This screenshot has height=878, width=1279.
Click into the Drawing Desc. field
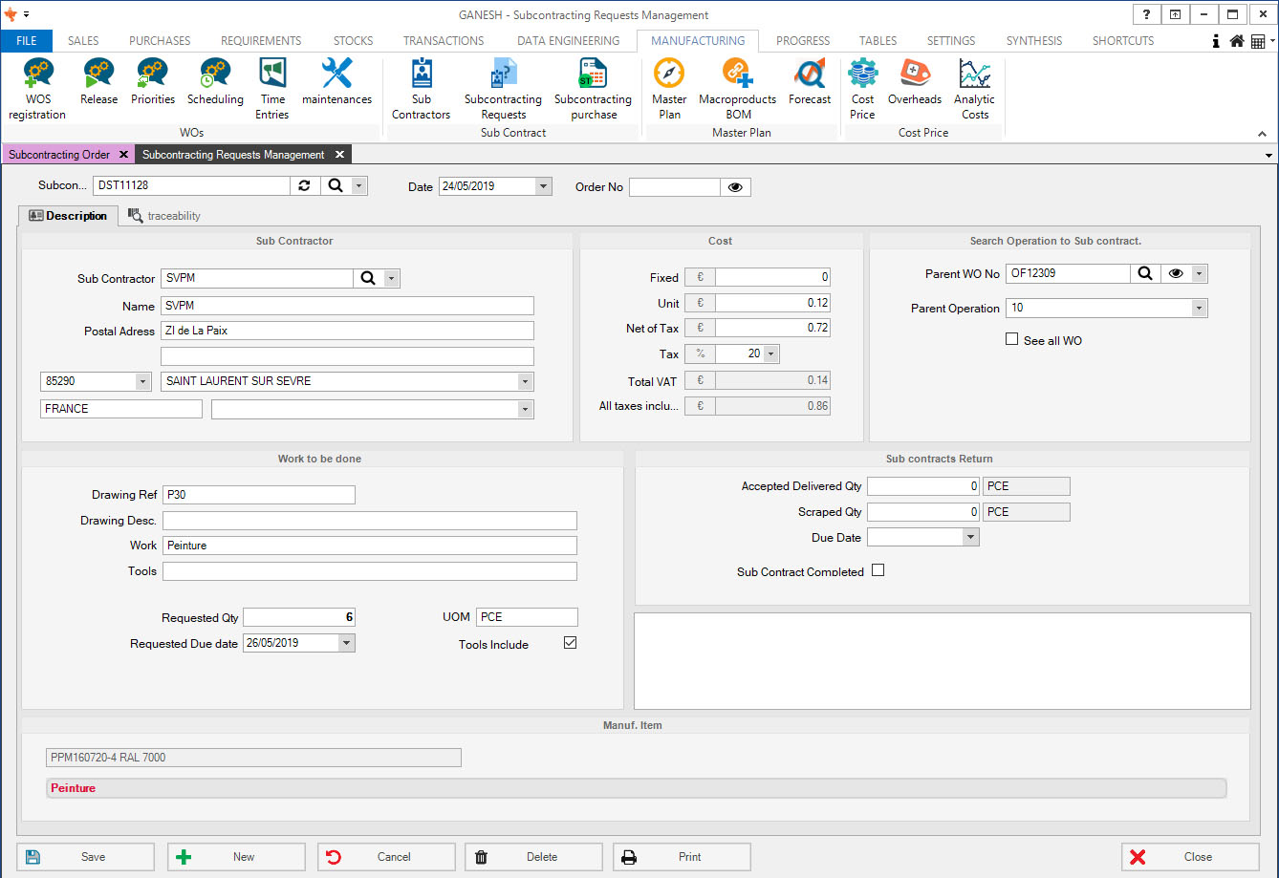point(370,521)
